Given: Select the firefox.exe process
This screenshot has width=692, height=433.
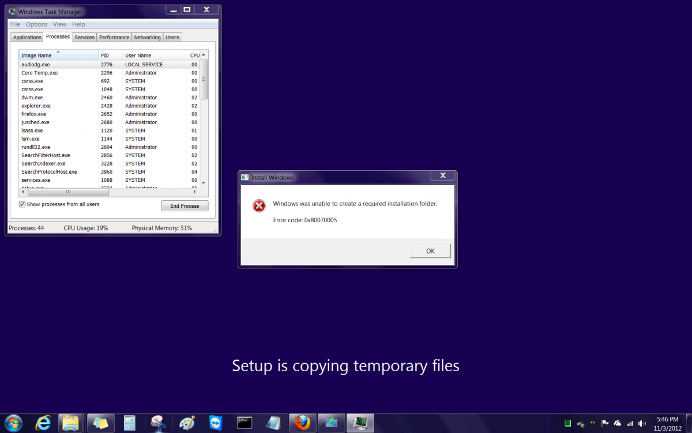Looking at the screenshot, I should coord(110,114).
